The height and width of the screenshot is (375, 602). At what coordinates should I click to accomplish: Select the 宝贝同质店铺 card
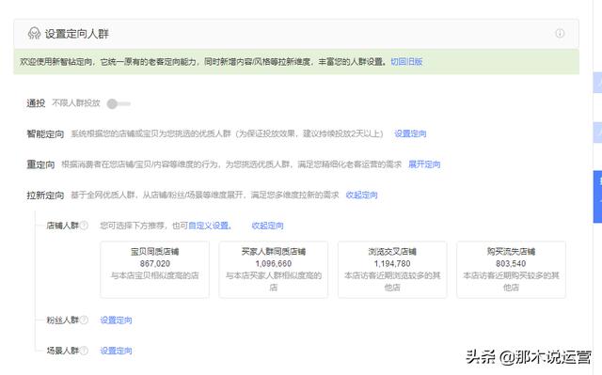[154, 270]
